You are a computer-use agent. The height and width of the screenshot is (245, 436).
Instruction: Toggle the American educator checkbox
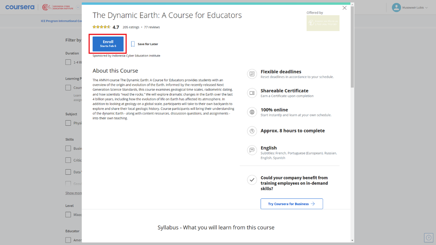[x=68, y=240]
